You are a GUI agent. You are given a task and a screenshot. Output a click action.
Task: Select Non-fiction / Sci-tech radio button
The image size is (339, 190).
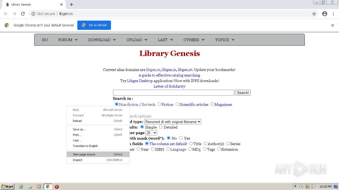coord(117,104)
